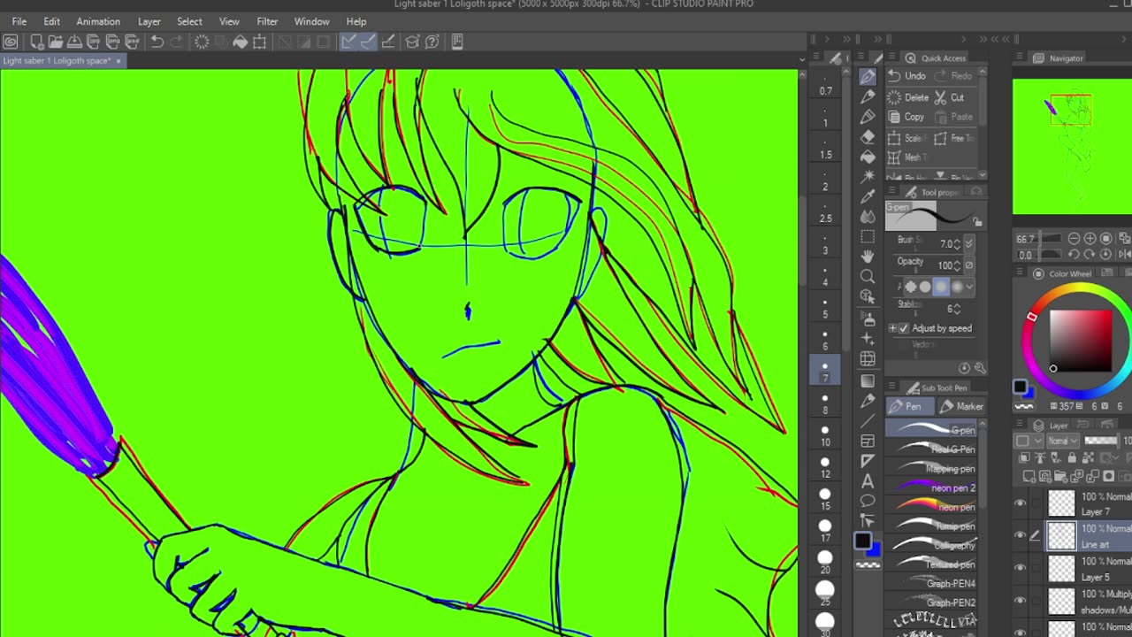
Task: Select the Balloon tool
Action: point(868,500)
